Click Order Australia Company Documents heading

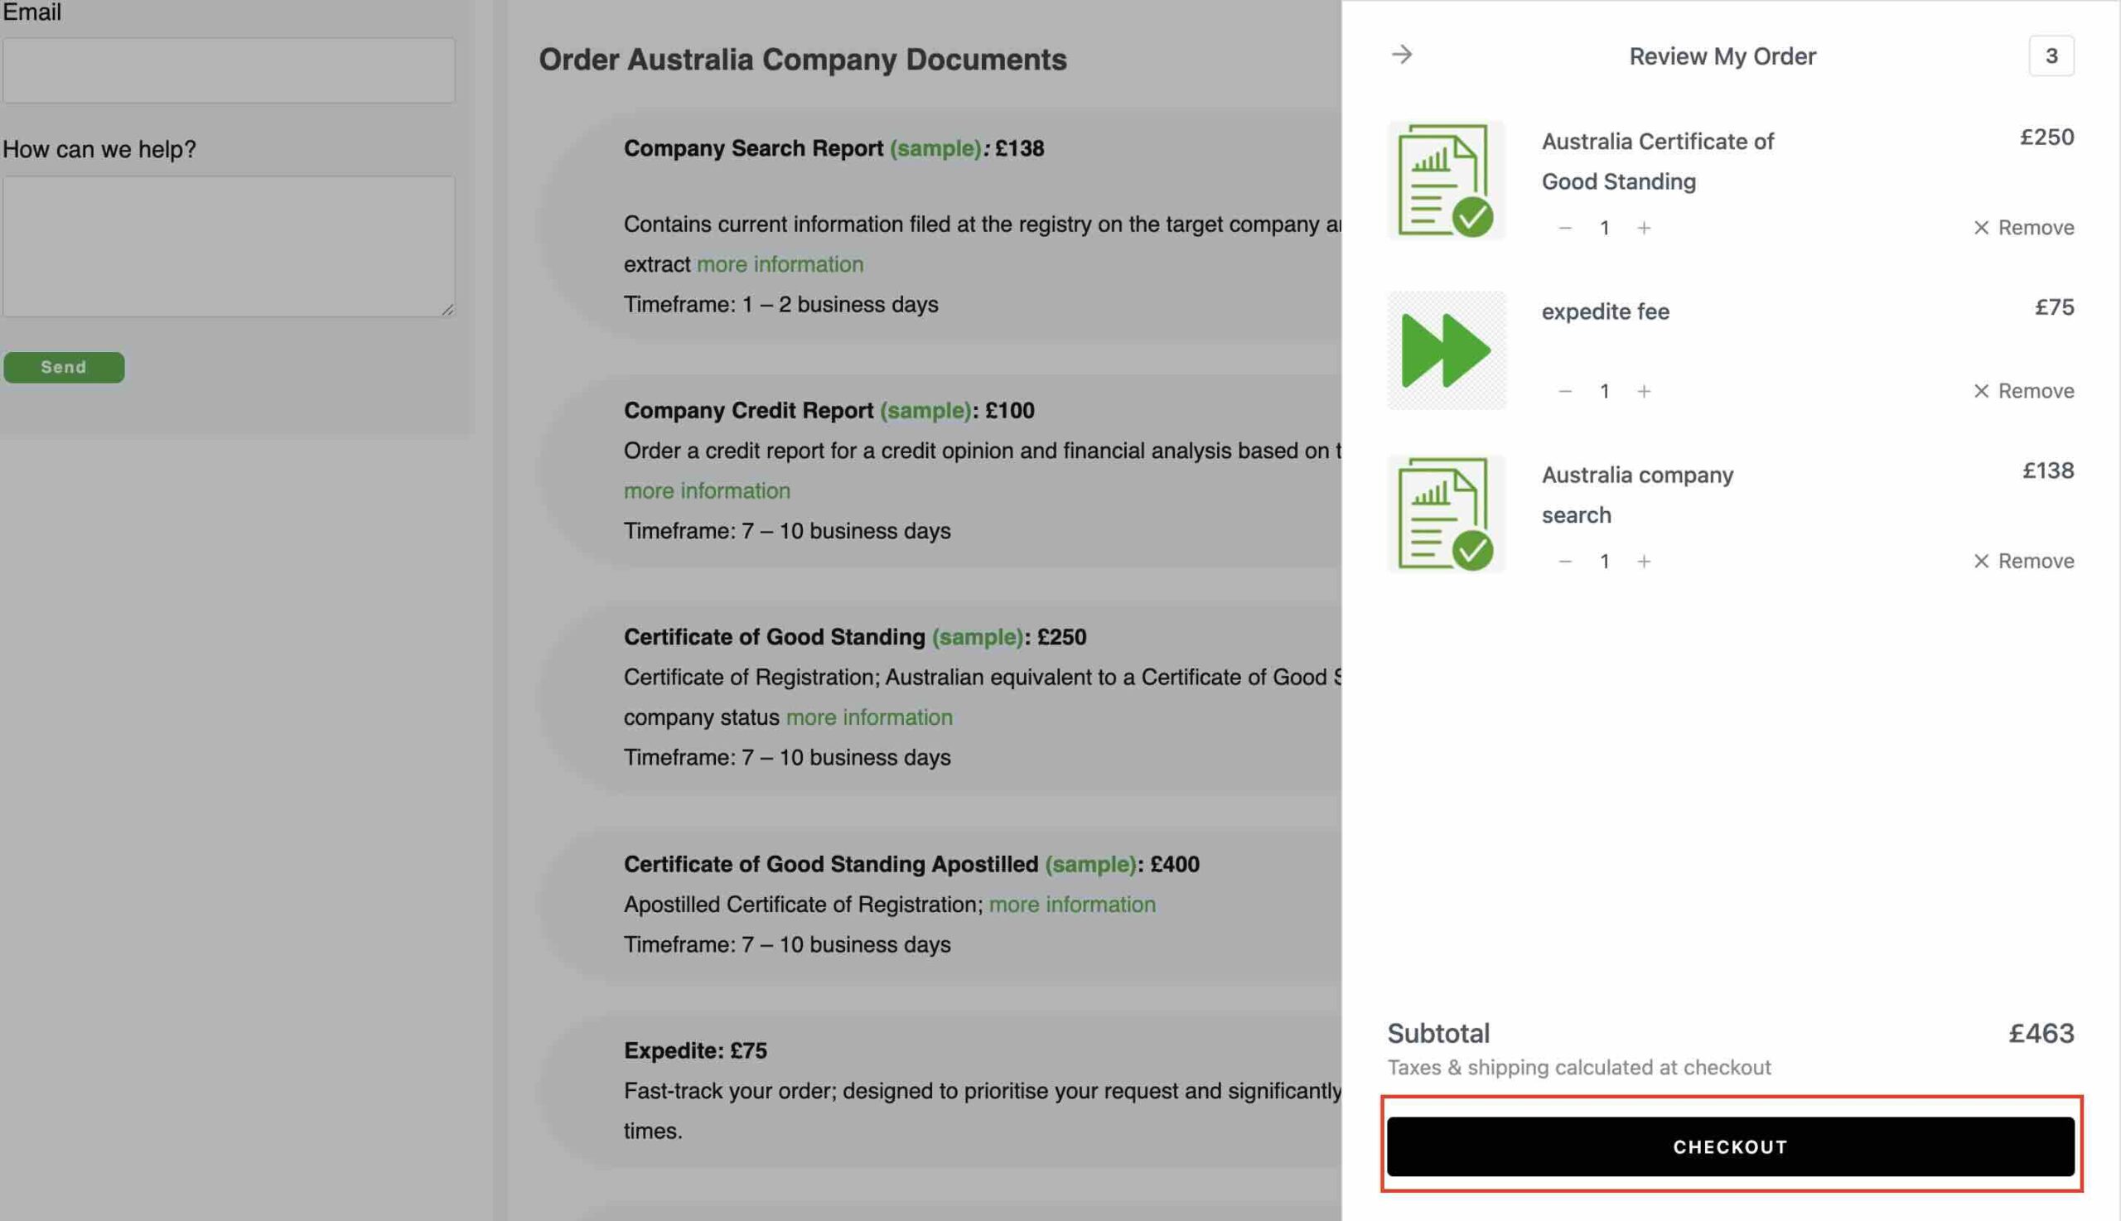tap(803, 60)
